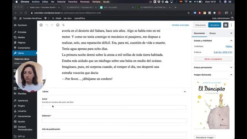Screen dimensions: 247x139
Task: Click Todos los Libros submenu
Action: click(22, 59)
